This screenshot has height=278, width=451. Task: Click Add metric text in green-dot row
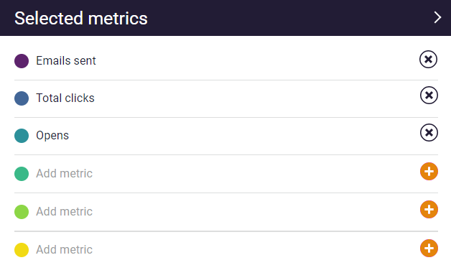[x=64, y=174]
